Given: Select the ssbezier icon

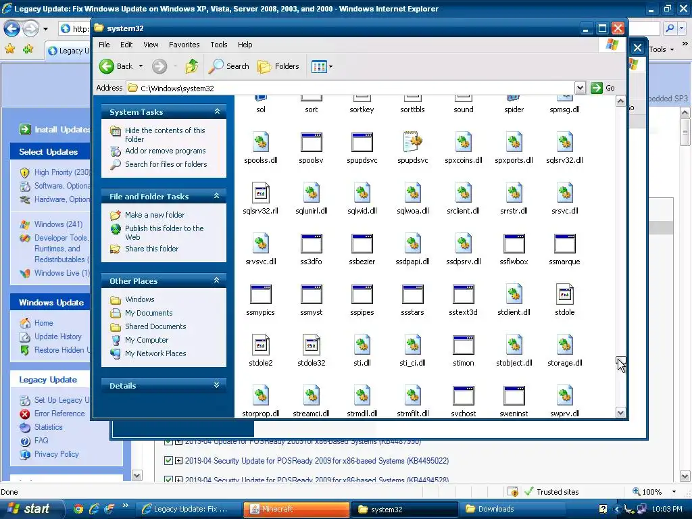Looking at the screenshot, I should 362,243.
